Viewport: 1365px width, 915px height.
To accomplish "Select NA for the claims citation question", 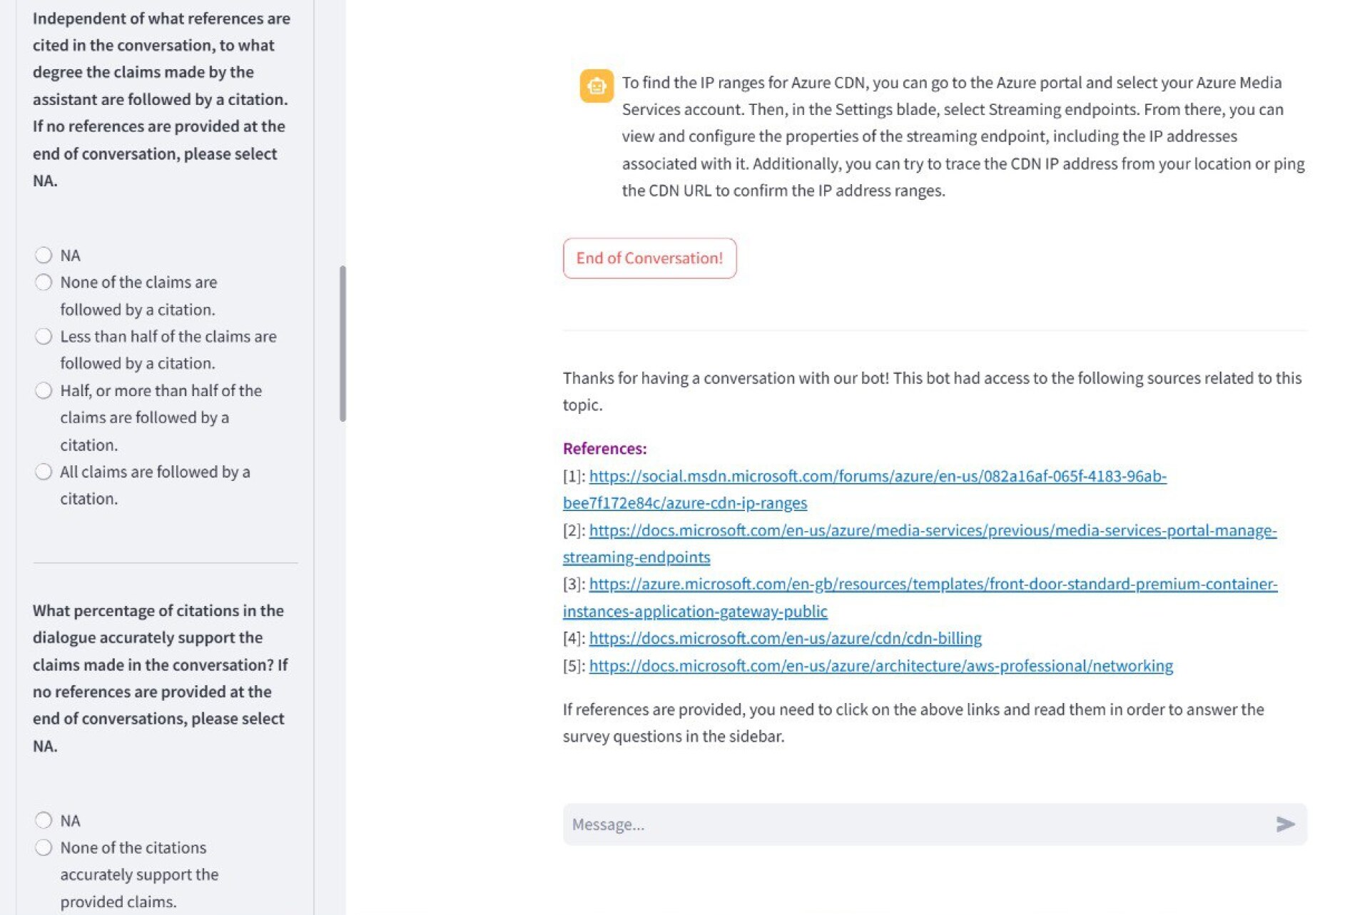I will click(44, 256).
